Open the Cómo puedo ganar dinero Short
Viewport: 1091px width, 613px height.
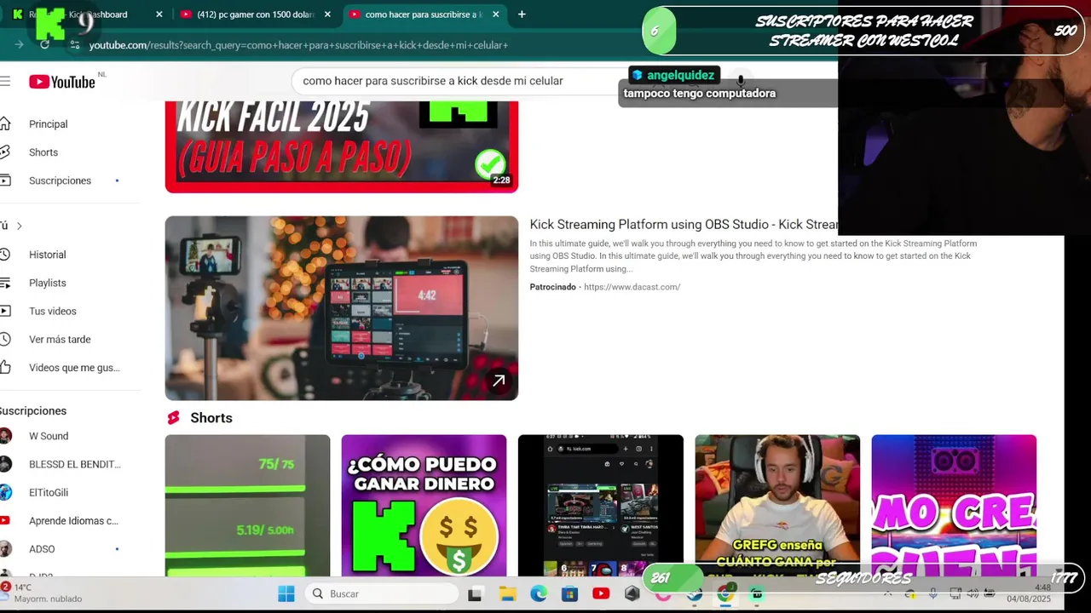[424, 506]
